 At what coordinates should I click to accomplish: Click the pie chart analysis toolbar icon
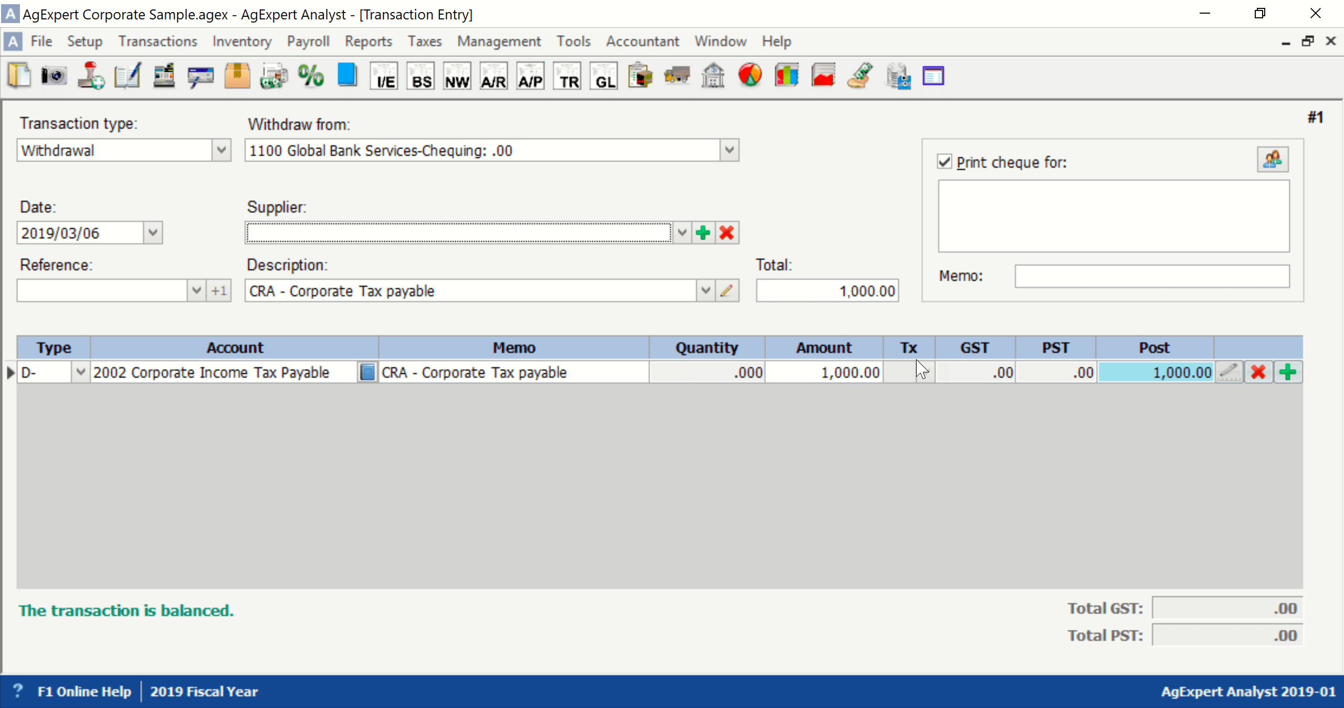point(749,76)
